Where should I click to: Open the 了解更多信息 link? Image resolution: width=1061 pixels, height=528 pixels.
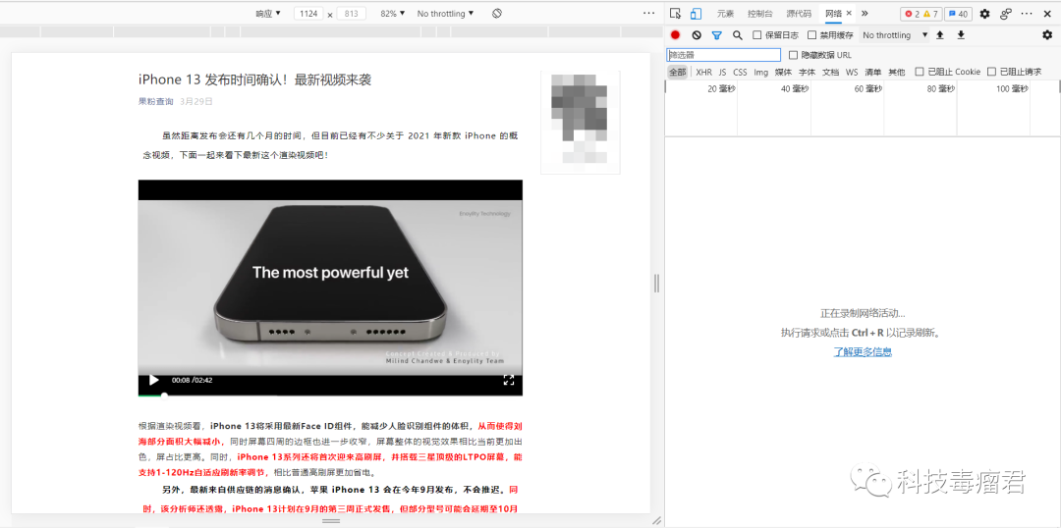coord(863,351)
